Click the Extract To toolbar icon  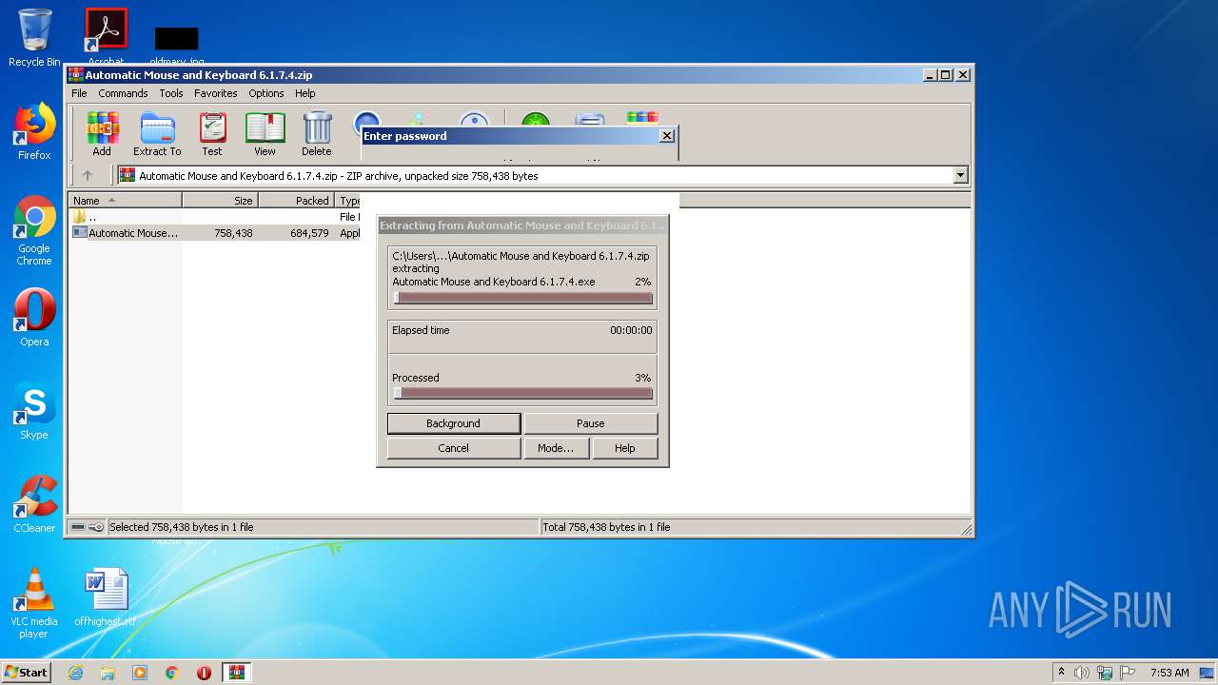(x=157, y=133)
